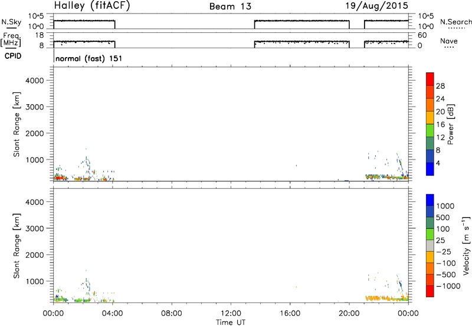The image size is (472, 326).
Task: Click the 'CPID' row label
Action: tap(13, 56)
